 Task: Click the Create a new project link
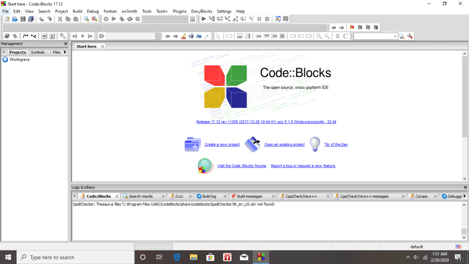(x=222, y=145)
